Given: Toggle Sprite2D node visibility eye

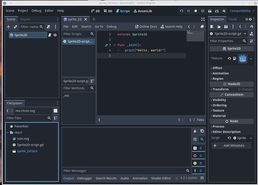Looking at the screenshot, I should coord(55,35).
